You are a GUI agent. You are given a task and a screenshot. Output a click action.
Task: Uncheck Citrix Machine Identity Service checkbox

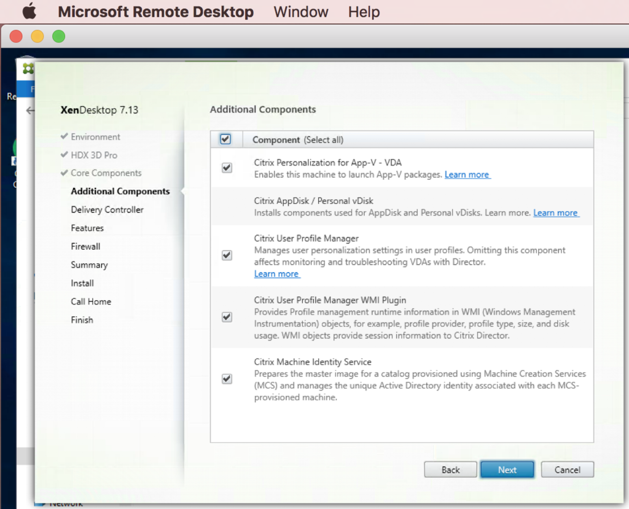[x=227, y=379]
